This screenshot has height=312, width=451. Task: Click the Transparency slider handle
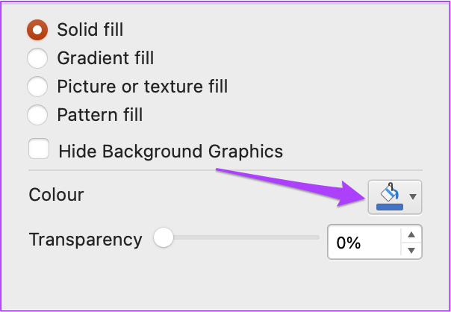click(164, 237)
